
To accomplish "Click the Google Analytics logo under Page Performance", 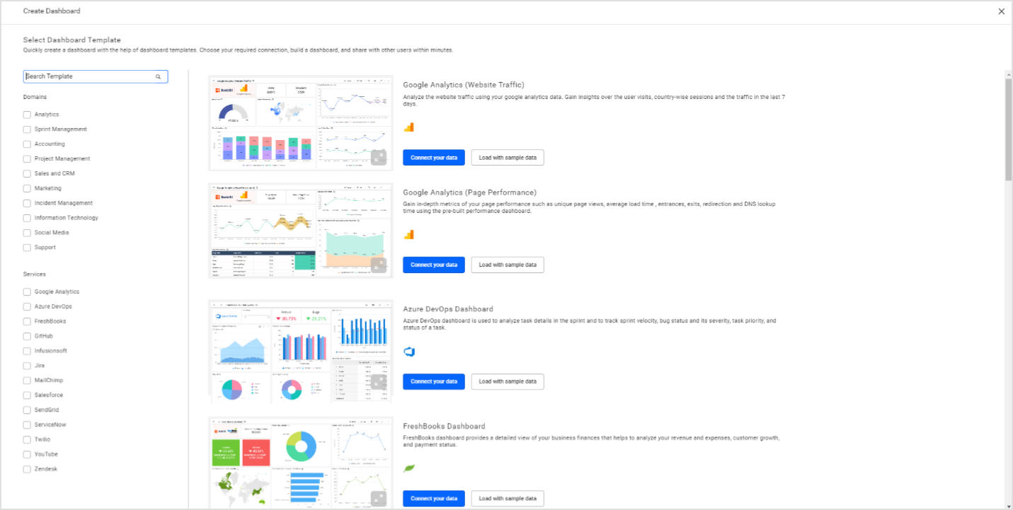I will tap(408, 235).
